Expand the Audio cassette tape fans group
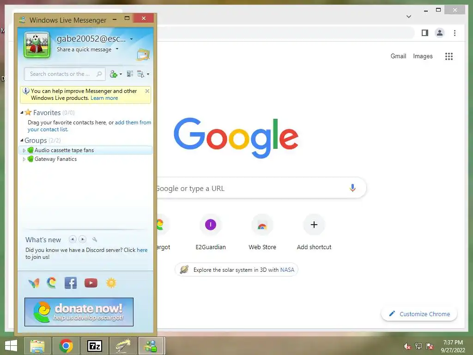 (24, 150)
